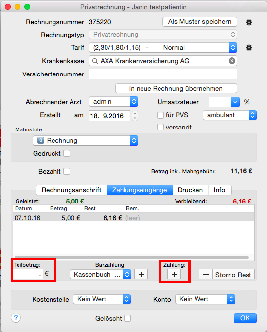Clear the AXA Krankenversicherung AG field with the x icon
Viewport: 267px width, 332px height.
[232, 61]
